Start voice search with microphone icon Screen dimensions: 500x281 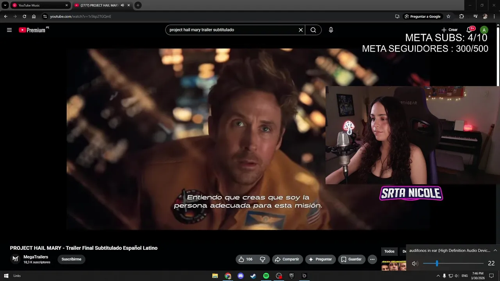pos(331,30)
